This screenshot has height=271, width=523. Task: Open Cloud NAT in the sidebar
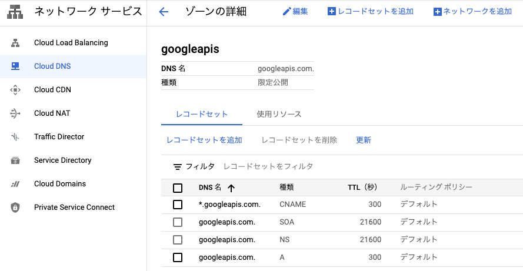coord(52,113)
